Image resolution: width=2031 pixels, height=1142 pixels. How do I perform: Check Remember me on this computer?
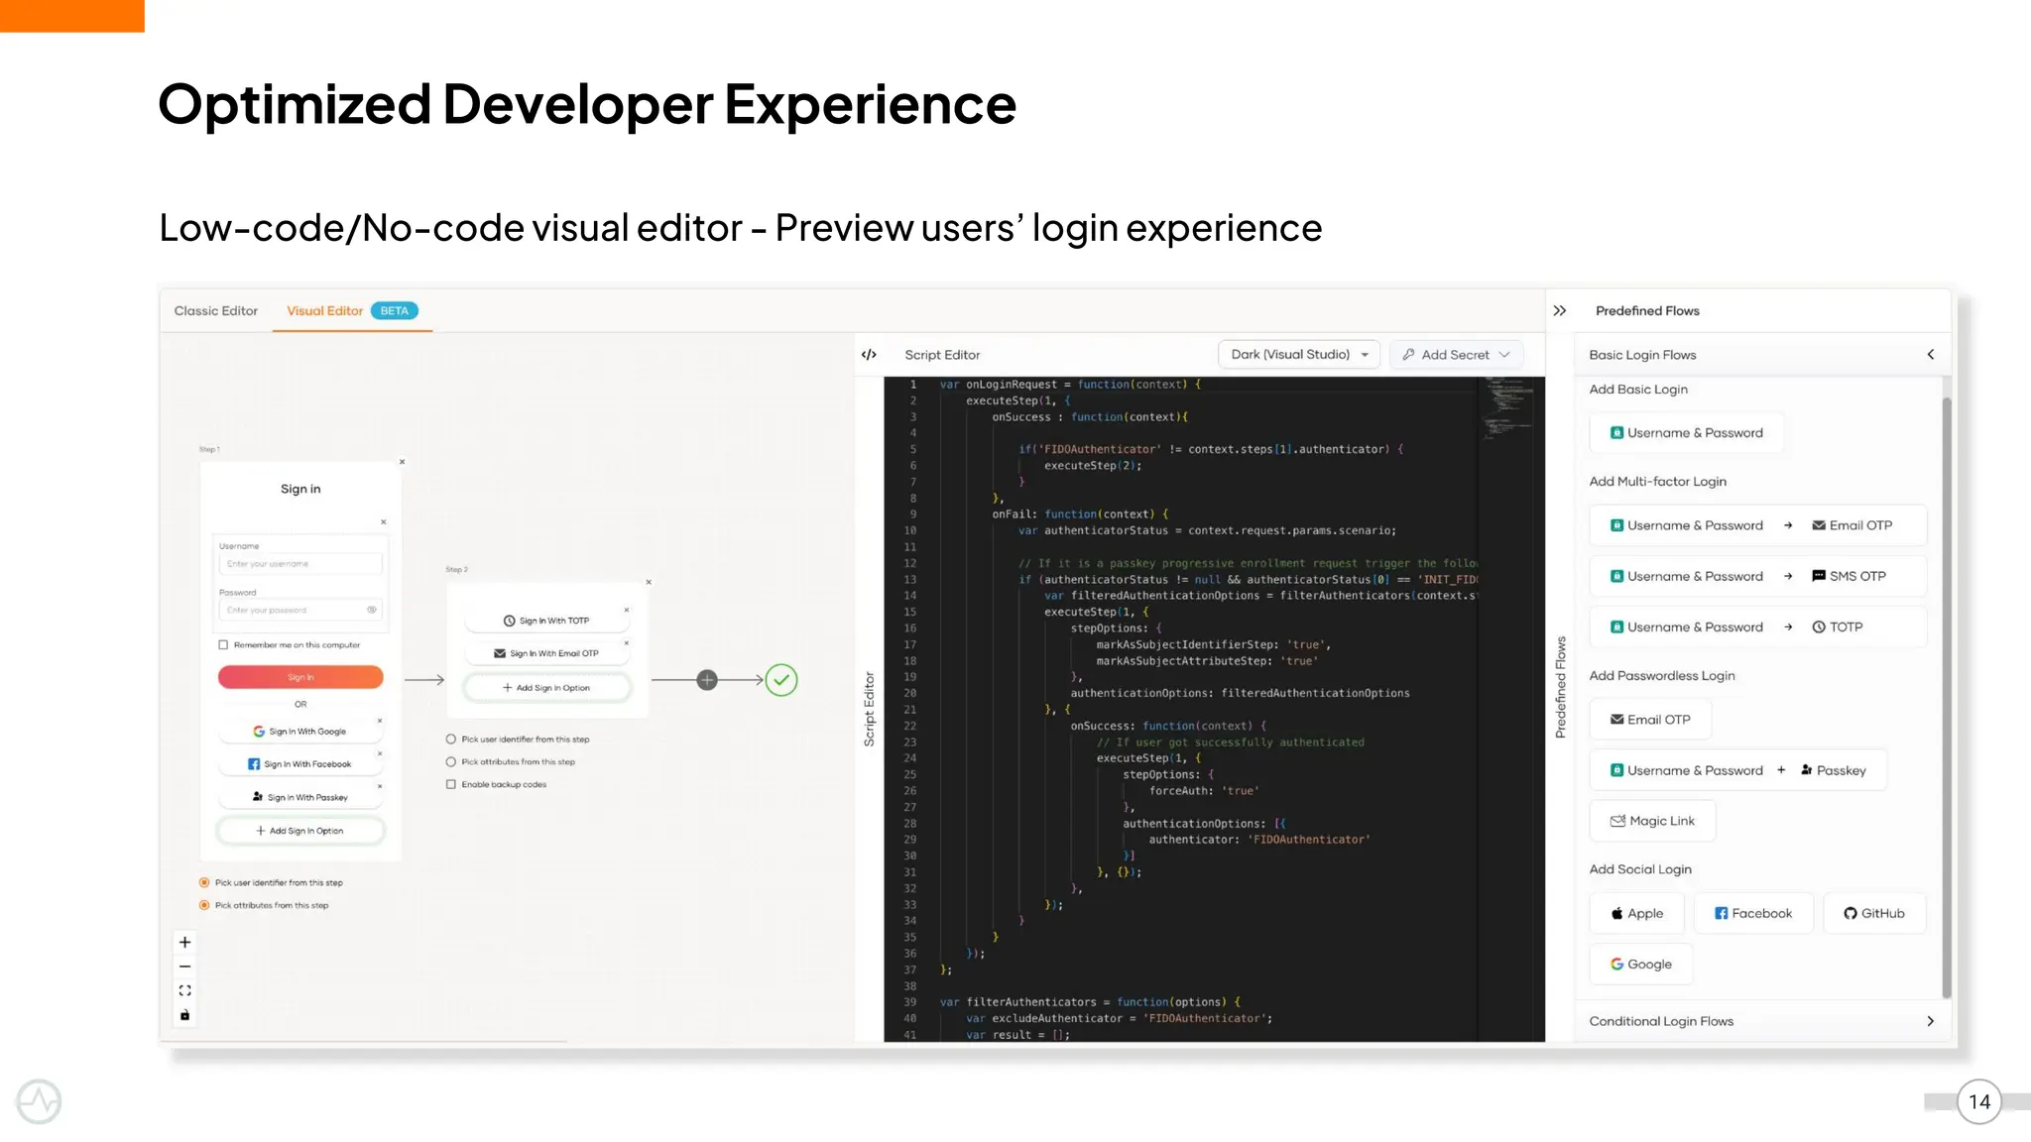223,645
